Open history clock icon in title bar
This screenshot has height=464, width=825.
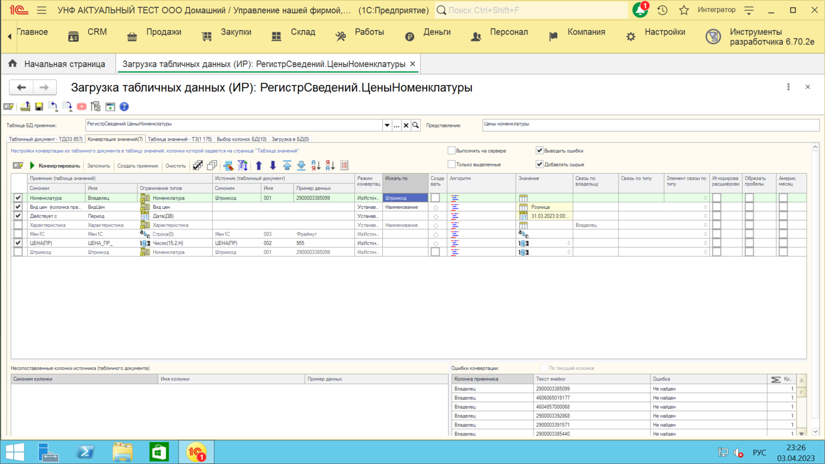click(x=662, y=10)
